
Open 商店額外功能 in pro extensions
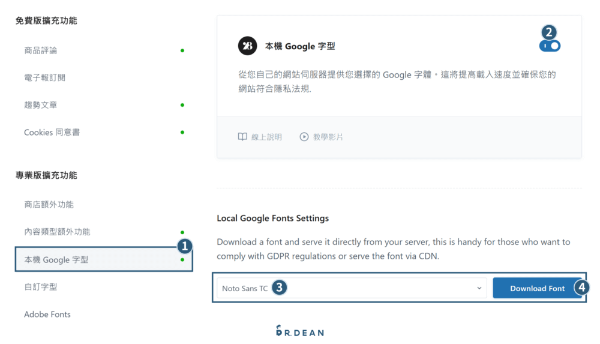coord(49,205)
